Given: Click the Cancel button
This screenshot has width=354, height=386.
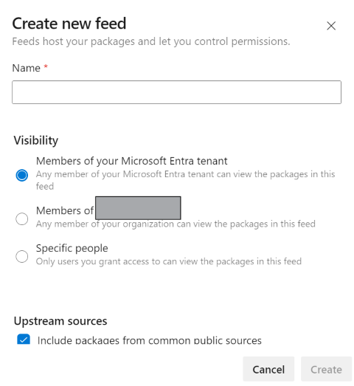Looking at the screenshot, I should pyautogui.click(x=268, y=369).
